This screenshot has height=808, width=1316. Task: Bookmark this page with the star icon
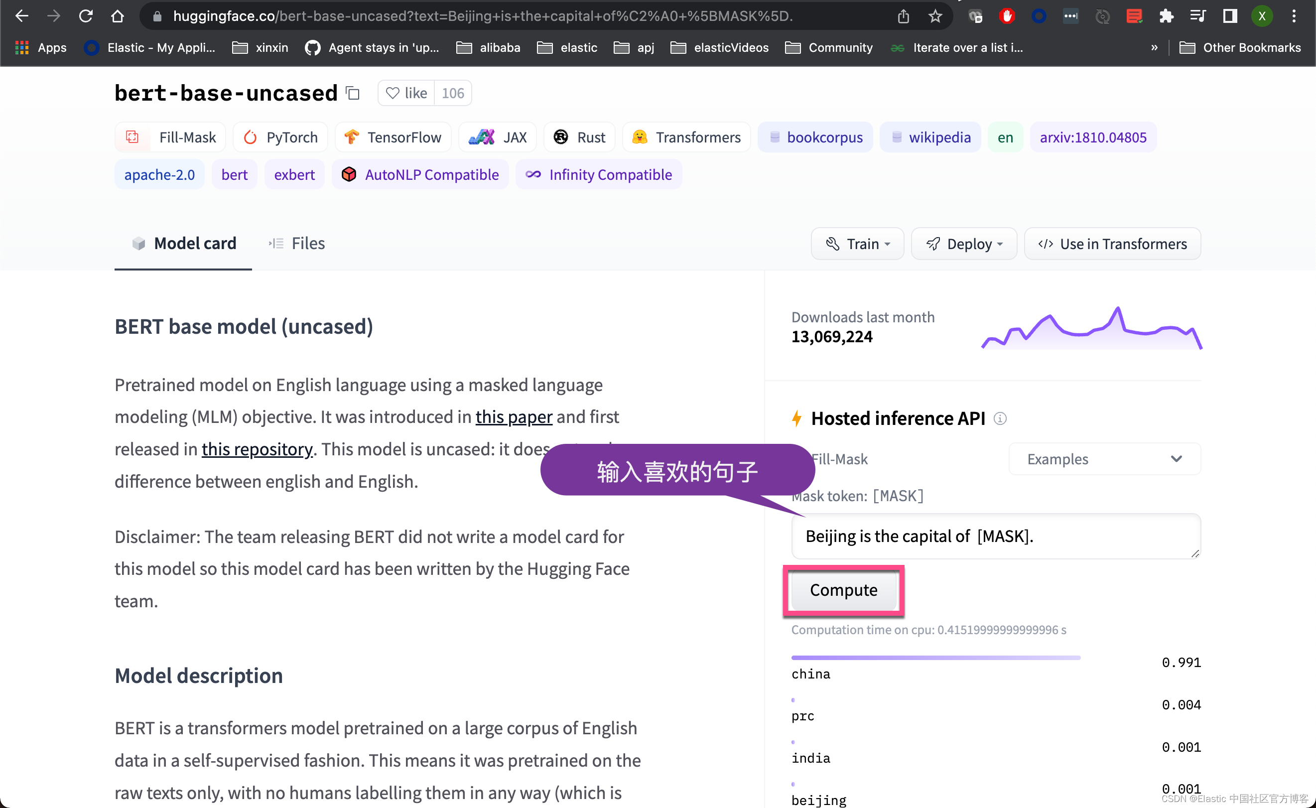935,16
